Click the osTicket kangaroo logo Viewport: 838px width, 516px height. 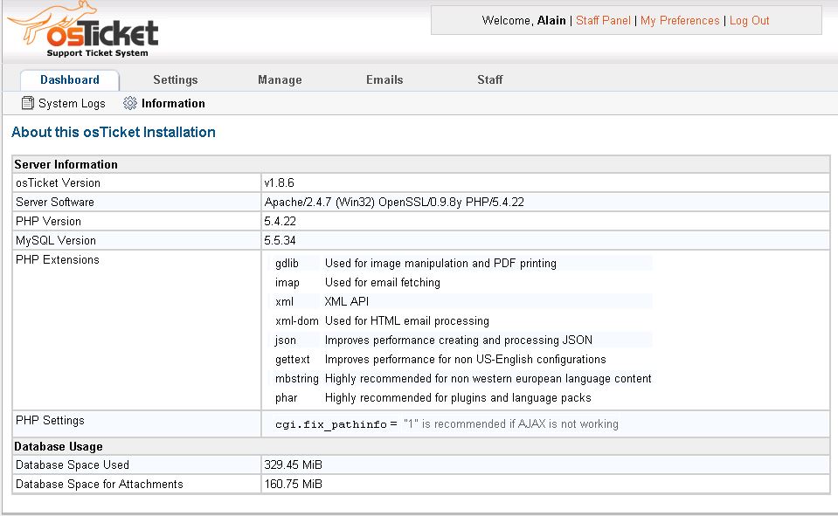point(83,27)
